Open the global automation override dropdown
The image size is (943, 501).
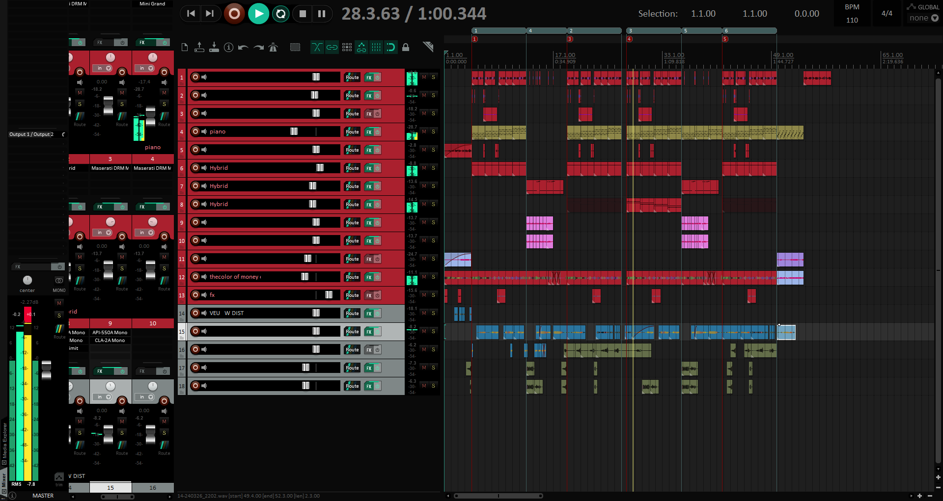tap(923, 18)
